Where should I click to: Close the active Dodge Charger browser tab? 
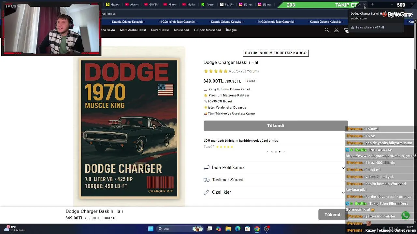(x=365, y=5)
